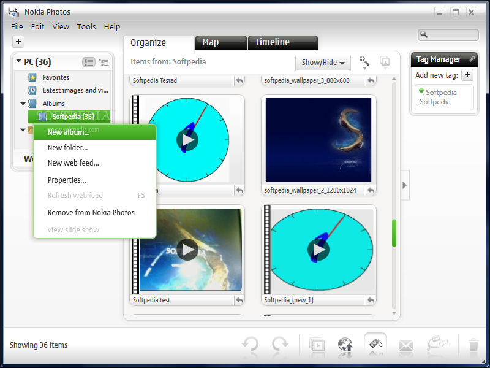Open the File menu
This screenshot has height=368, width=490.
point(17,27)
